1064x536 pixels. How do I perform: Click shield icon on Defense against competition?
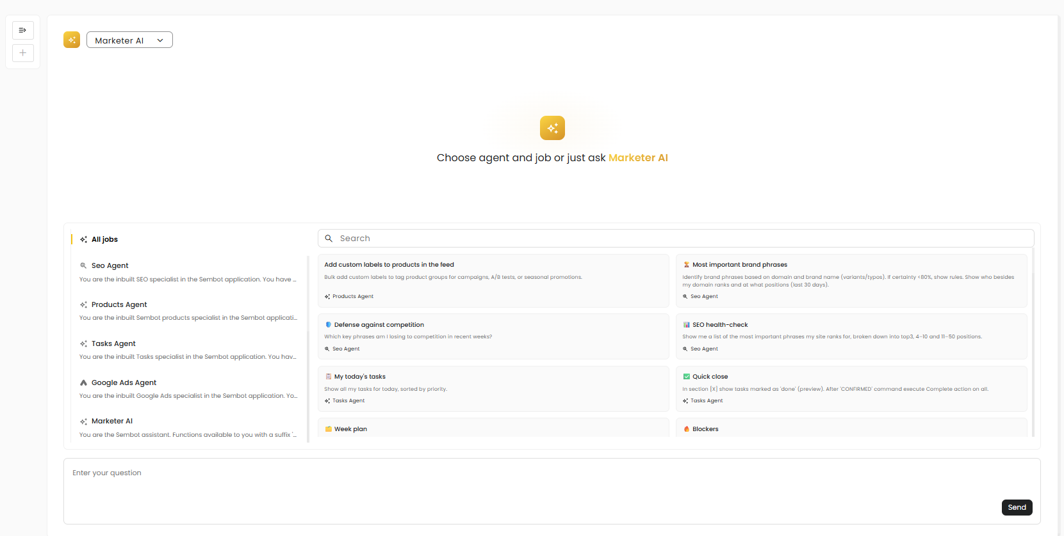[x=328, y=325]
